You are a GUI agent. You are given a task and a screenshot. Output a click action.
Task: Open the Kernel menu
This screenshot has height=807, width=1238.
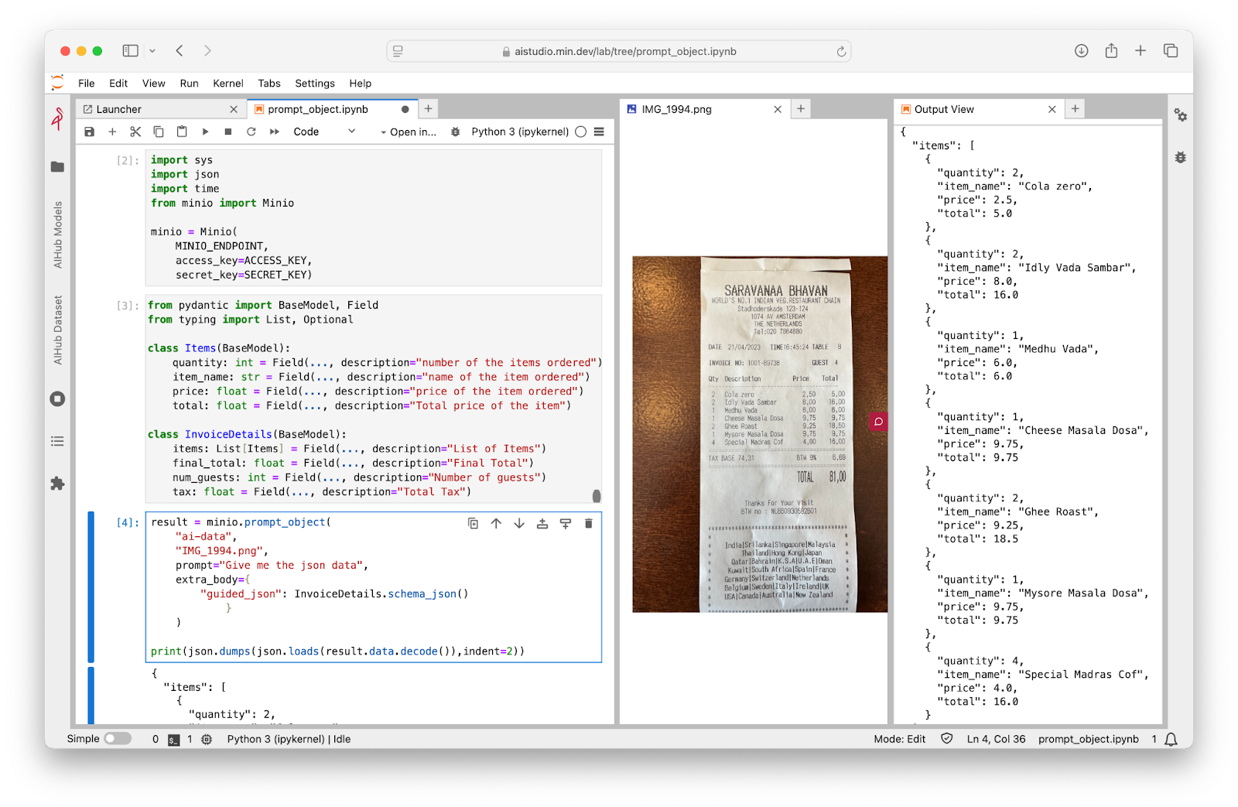(227, 84)
